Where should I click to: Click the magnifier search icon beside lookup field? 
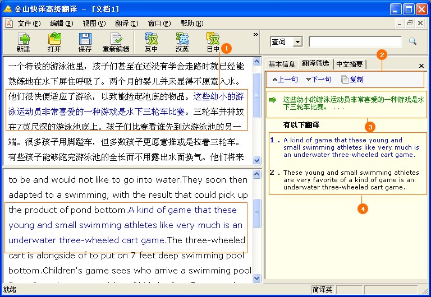(412, 41)
